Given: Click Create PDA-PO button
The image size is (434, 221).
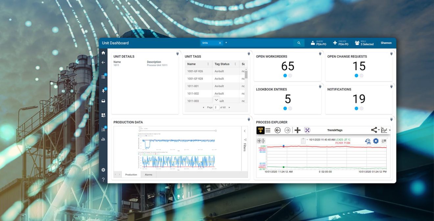Looking at the screenshot, I should 340,43.
